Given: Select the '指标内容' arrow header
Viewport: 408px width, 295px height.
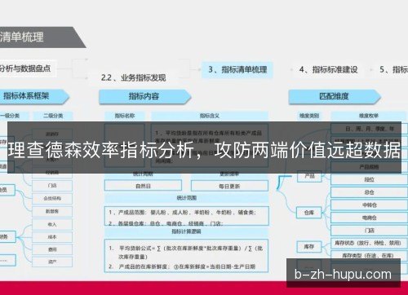Looking at the screenshot, I should coord(144,96).
